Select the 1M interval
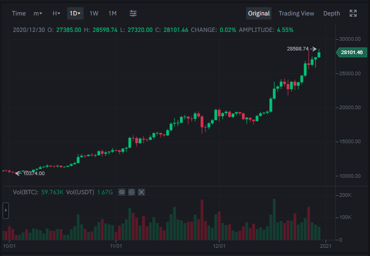Image resolution: width=370 pixels, height=256 pixels. tap(112, 13)
